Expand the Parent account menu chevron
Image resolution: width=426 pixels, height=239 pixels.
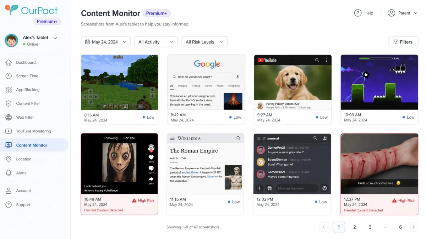416,13
